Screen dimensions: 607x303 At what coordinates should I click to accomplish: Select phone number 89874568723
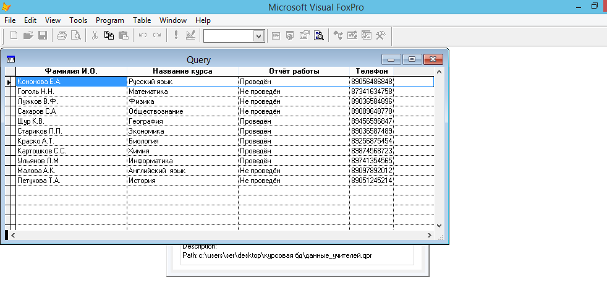click(371, 151)
